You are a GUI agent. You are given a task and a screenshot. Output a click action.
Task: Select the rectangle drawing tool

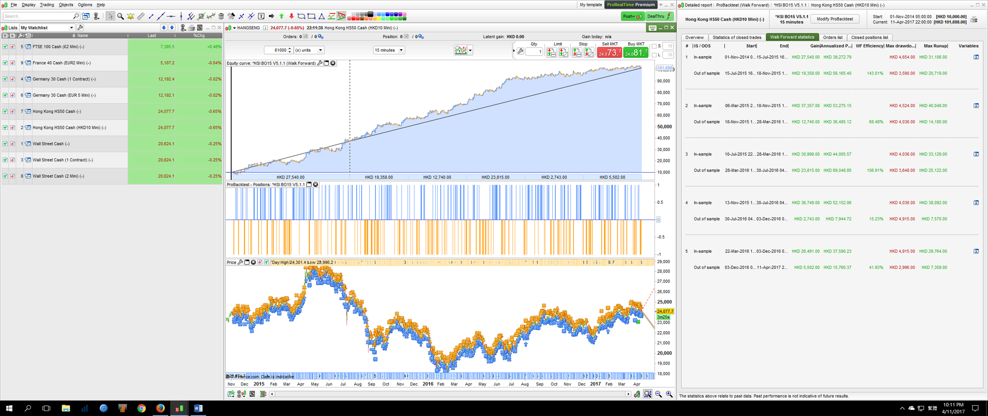(311, 16)
